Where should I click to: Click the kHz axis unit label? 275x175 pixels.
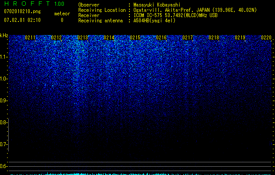pyautogui.click(x=4, y=35)
